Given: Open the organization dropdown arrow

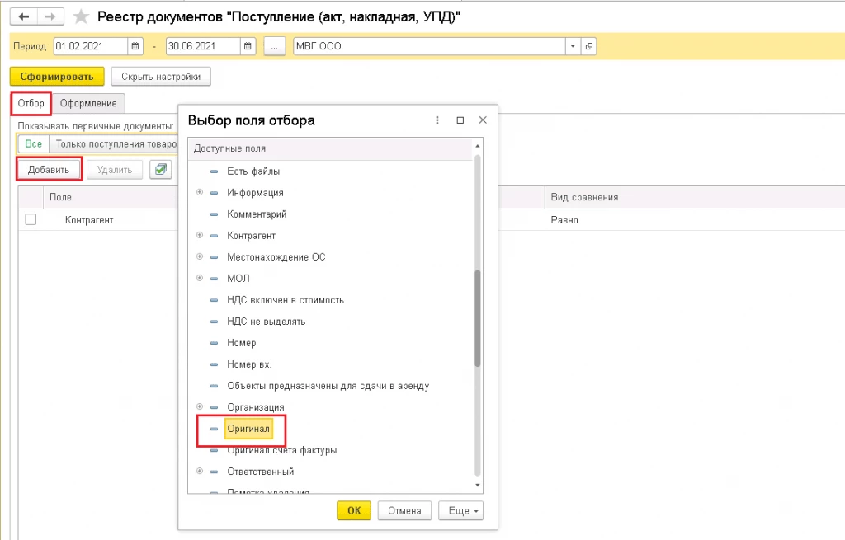Looking at the screenshot, I should pos(573,46).
